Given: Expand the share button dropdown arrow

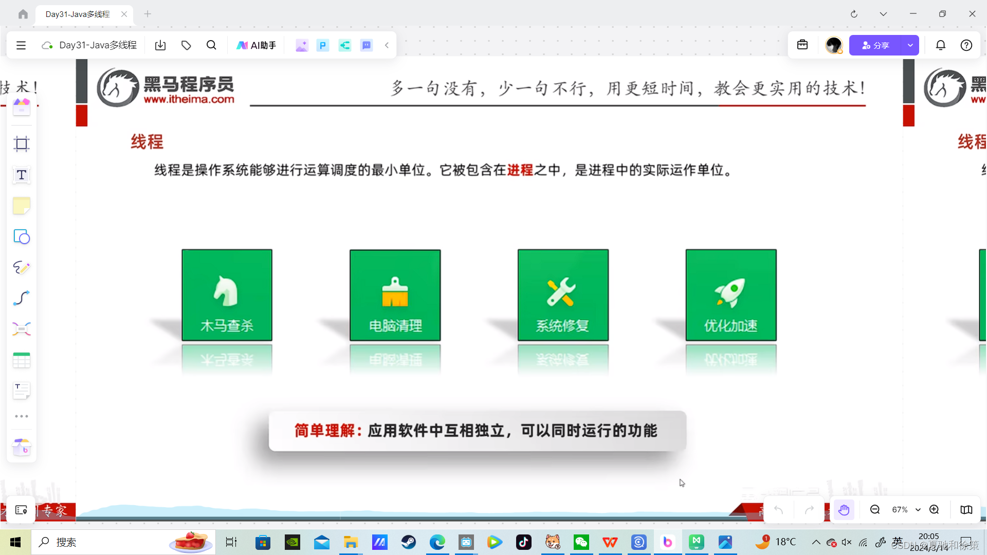Looking at the screenshot, I should click(x=910, y=45).
